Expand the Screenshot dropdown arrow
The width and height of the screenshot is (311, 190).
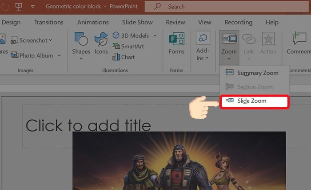[51, 40]
